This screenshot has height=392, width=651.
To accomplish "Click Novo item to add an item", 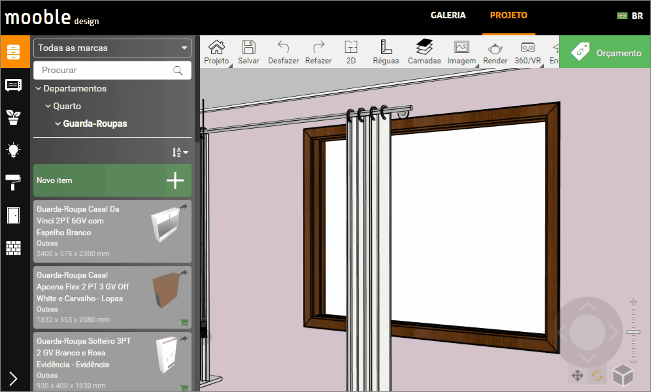I will 112,180.
